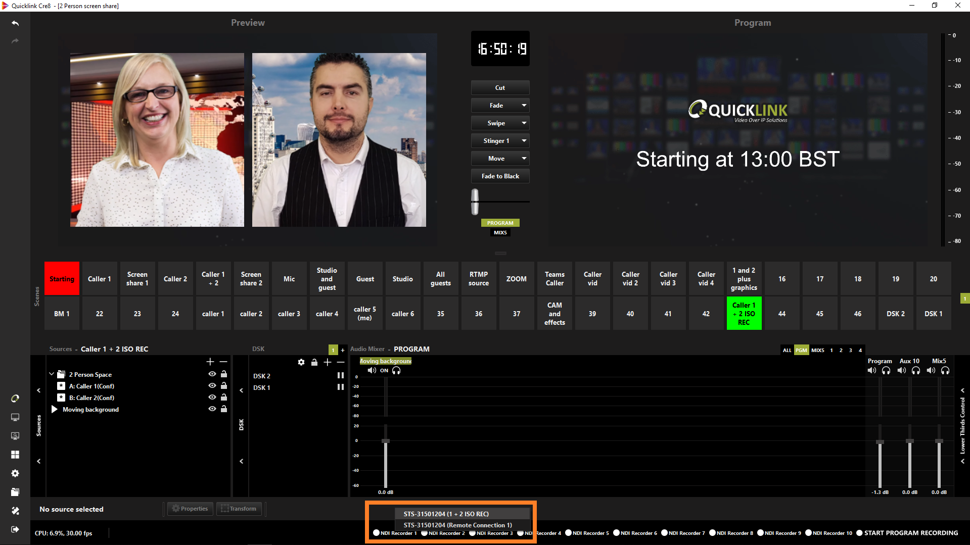The height and width of the screenshot is (545, 970).
Task: Monitor Moving background with headphones icon
Action: click(396, 370)
